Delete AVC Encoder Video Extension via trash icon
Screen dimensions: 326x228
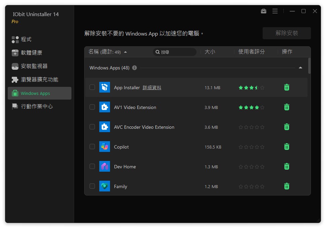point(286,127)
